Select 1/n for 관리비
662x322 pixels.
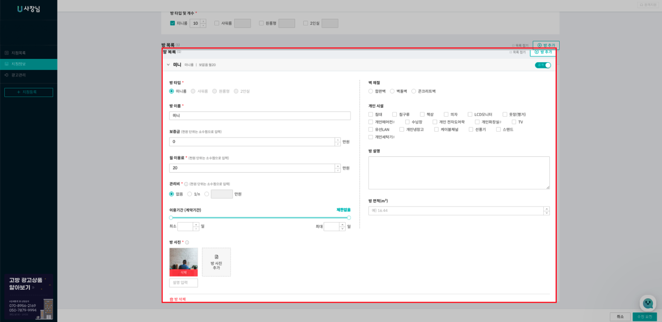pyautogui.click(x=190, y=194)
